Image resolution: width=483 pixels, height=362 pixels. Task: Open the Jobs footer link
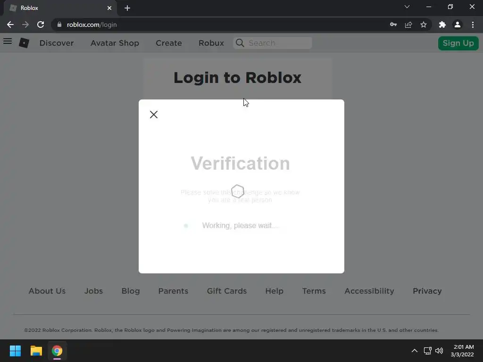(94, 291)
